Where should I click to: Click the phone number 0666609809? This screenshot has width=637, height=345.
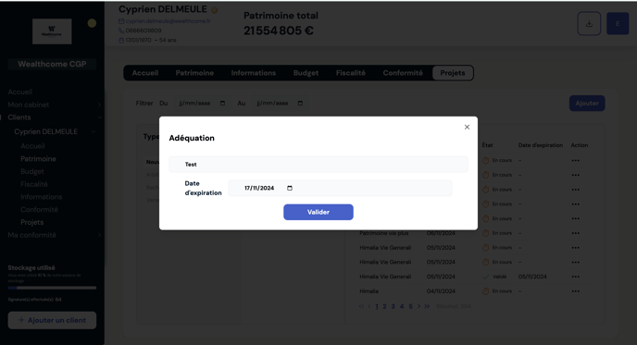[x=143, y=31]
